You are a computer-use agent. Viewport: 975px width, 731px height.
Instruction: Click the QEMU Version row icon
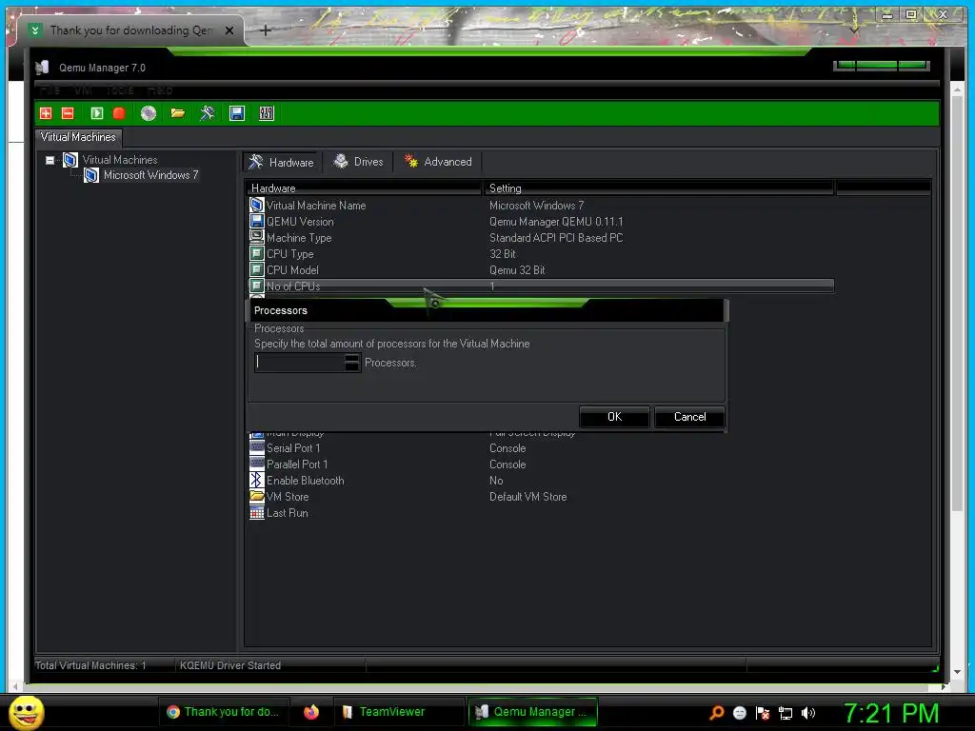point(257,221)
